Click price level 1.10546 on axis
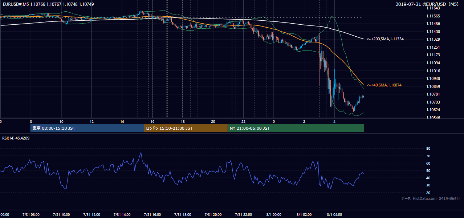Image resolution: width=464 pixels, height=218 pixels. (x=433, y=118)
